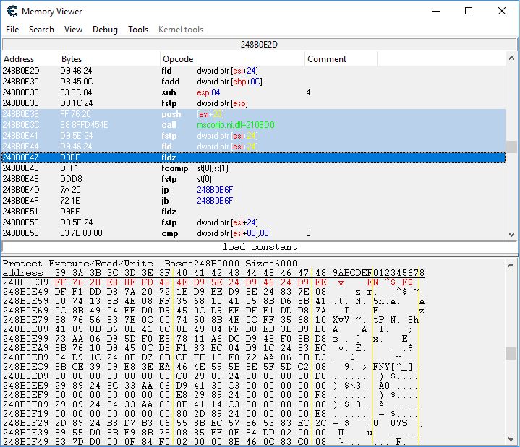Viewport: 520px width, 447px height.
Task: Open the Debug menu
Action: [x=105, y=30]
